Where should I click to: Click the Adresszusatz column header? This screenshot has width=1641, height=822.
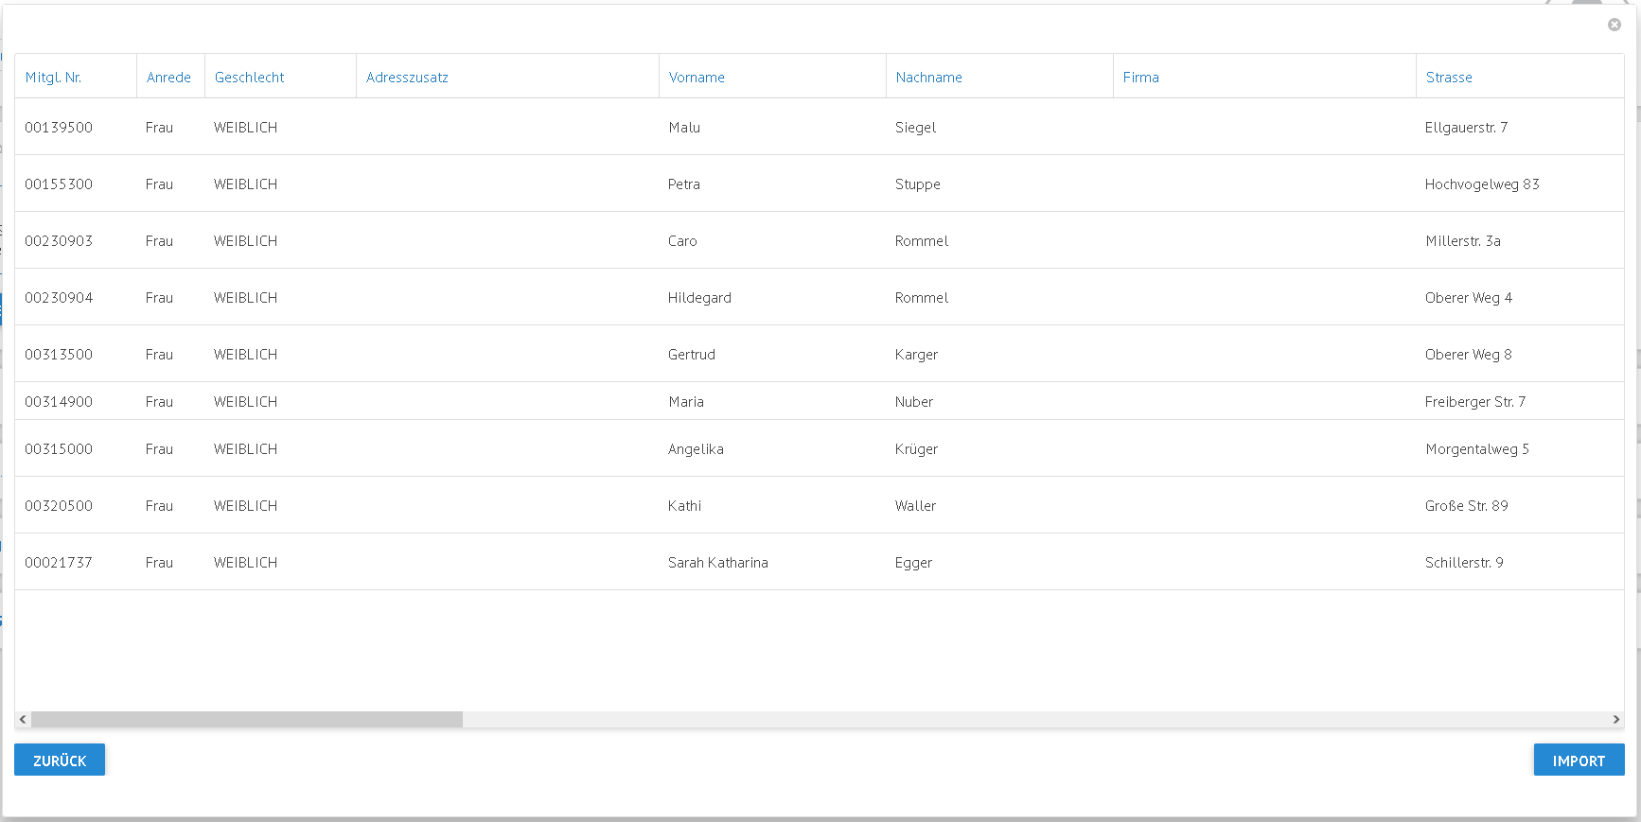pyautogui.click(x=407, y=78)
